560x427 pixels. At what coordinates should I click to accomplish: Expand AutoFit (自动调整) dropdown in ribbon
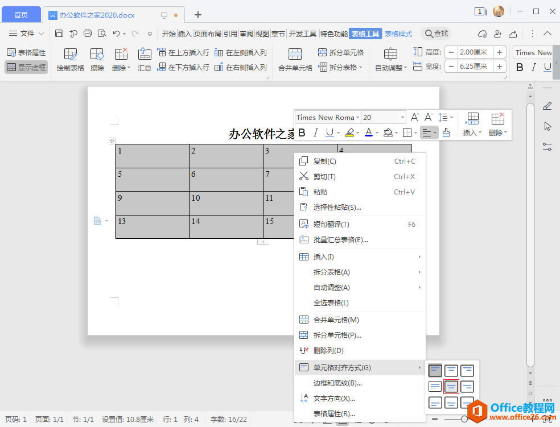pos(391,68)
